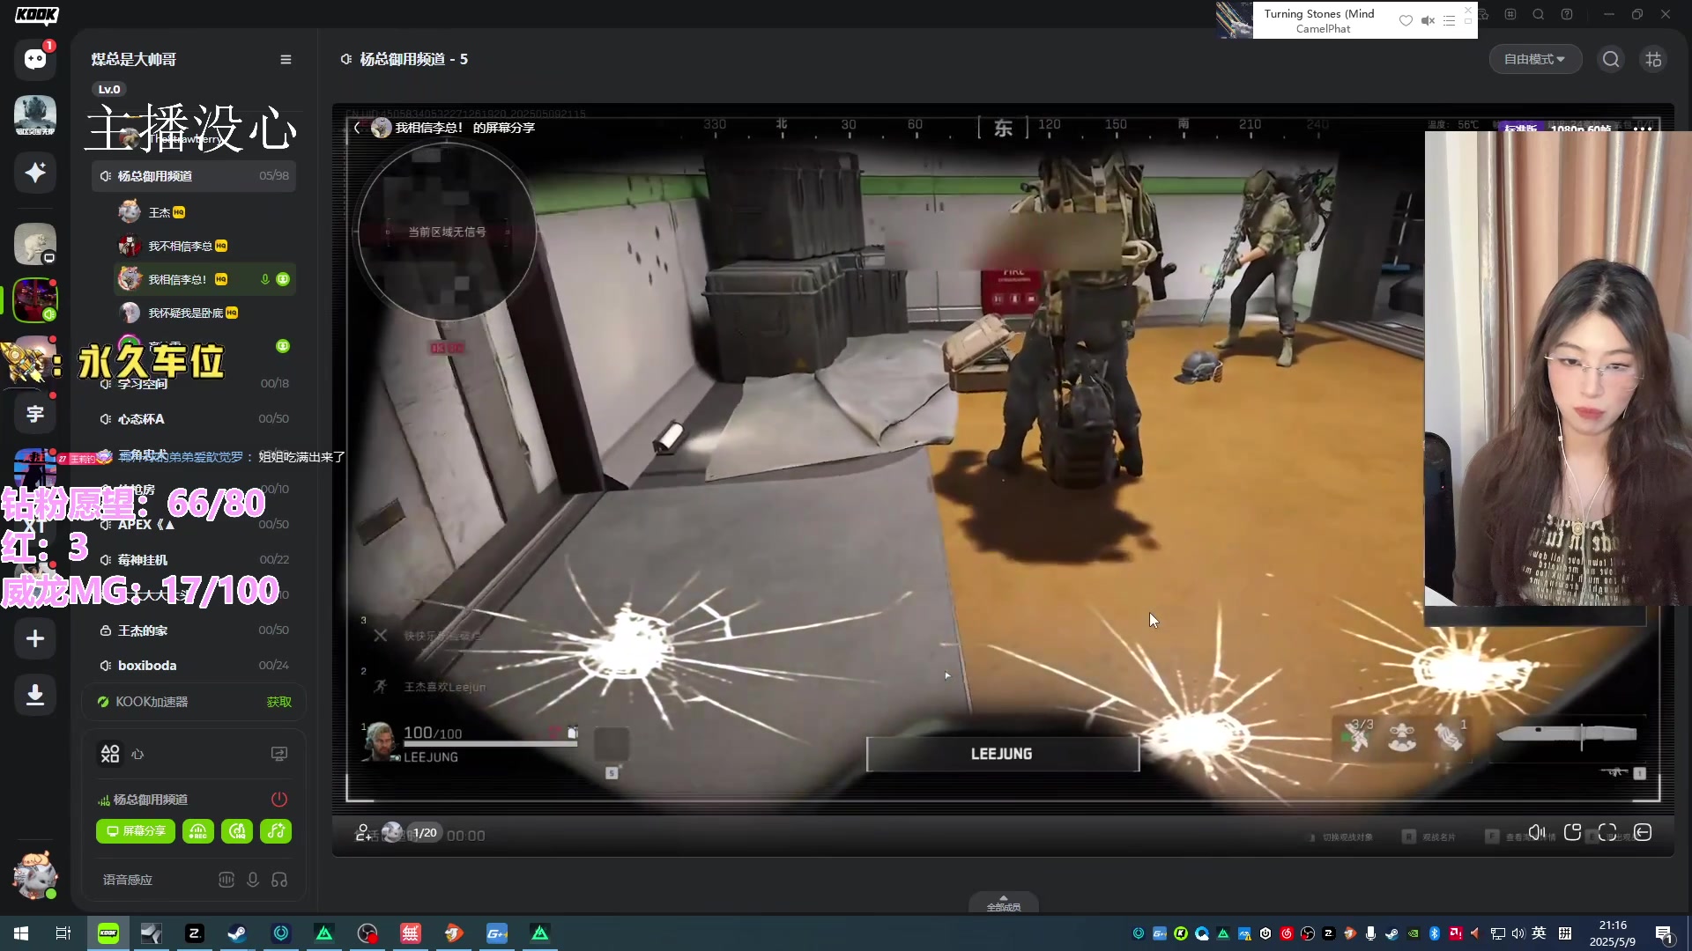Screen dimensions: 1692x951
Task: Open the music note accompaniment button
Action: tap(276, 831)
